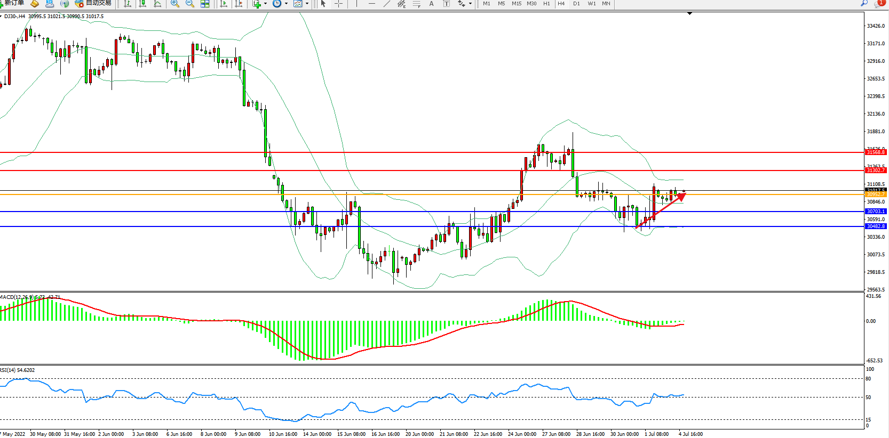Expand the periodicity clock dropdown arrow
Image resolution: width=889 pixels, height=438 pixels.
[286, 4]
